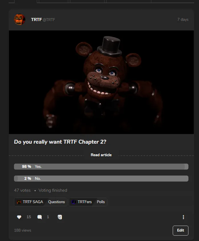
Task: Click the Edit button
Action: point(180,230)
